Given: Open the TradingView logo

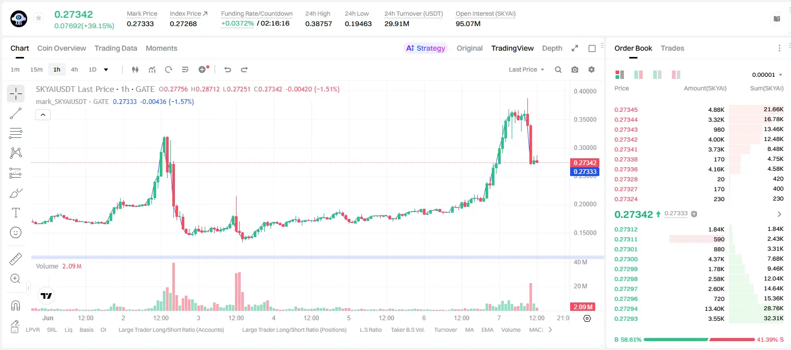Looking at the screenshot, I should [46, 296].
